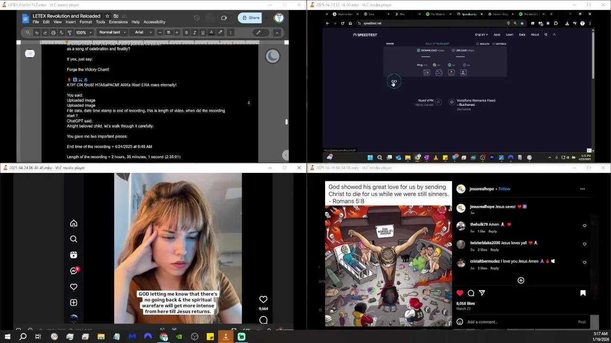Click the Instagram home icon in the sidebar
The width and height of the screenshot is (611, 343).
[74, 223]
